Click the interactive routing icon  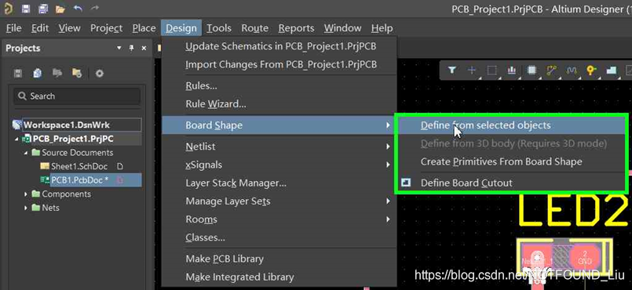551,71
